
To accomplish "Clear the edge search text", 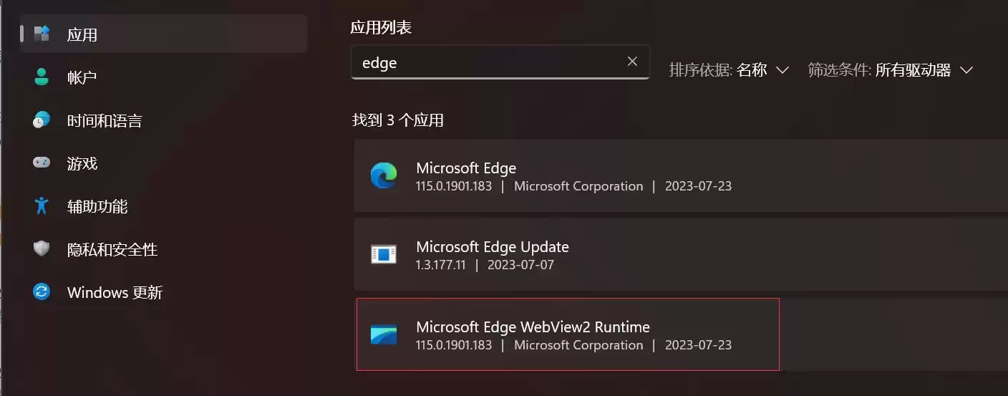I will coord(632,62).
